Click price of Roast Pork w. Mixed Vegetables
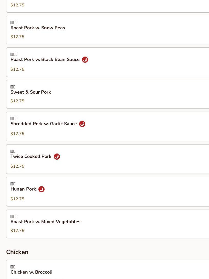The width and height of the screenshot is (209, 279). (x=17, y=231)
